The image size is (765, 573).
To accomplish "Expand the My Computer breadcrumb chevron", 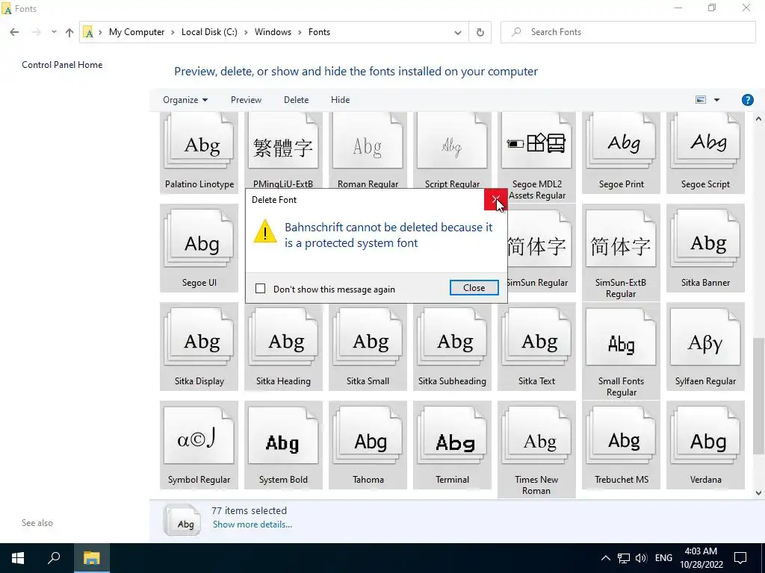I will 173,32.
